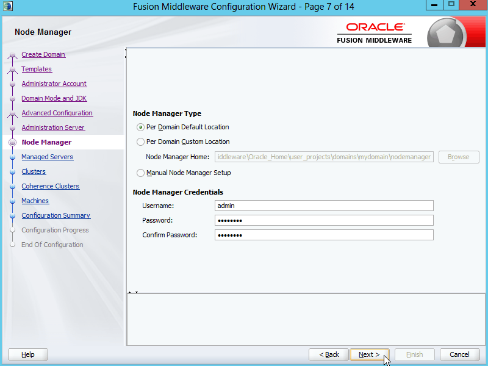Click the Templates step icon
This screenshot has width=488, height=366.
tap(12, 70)
